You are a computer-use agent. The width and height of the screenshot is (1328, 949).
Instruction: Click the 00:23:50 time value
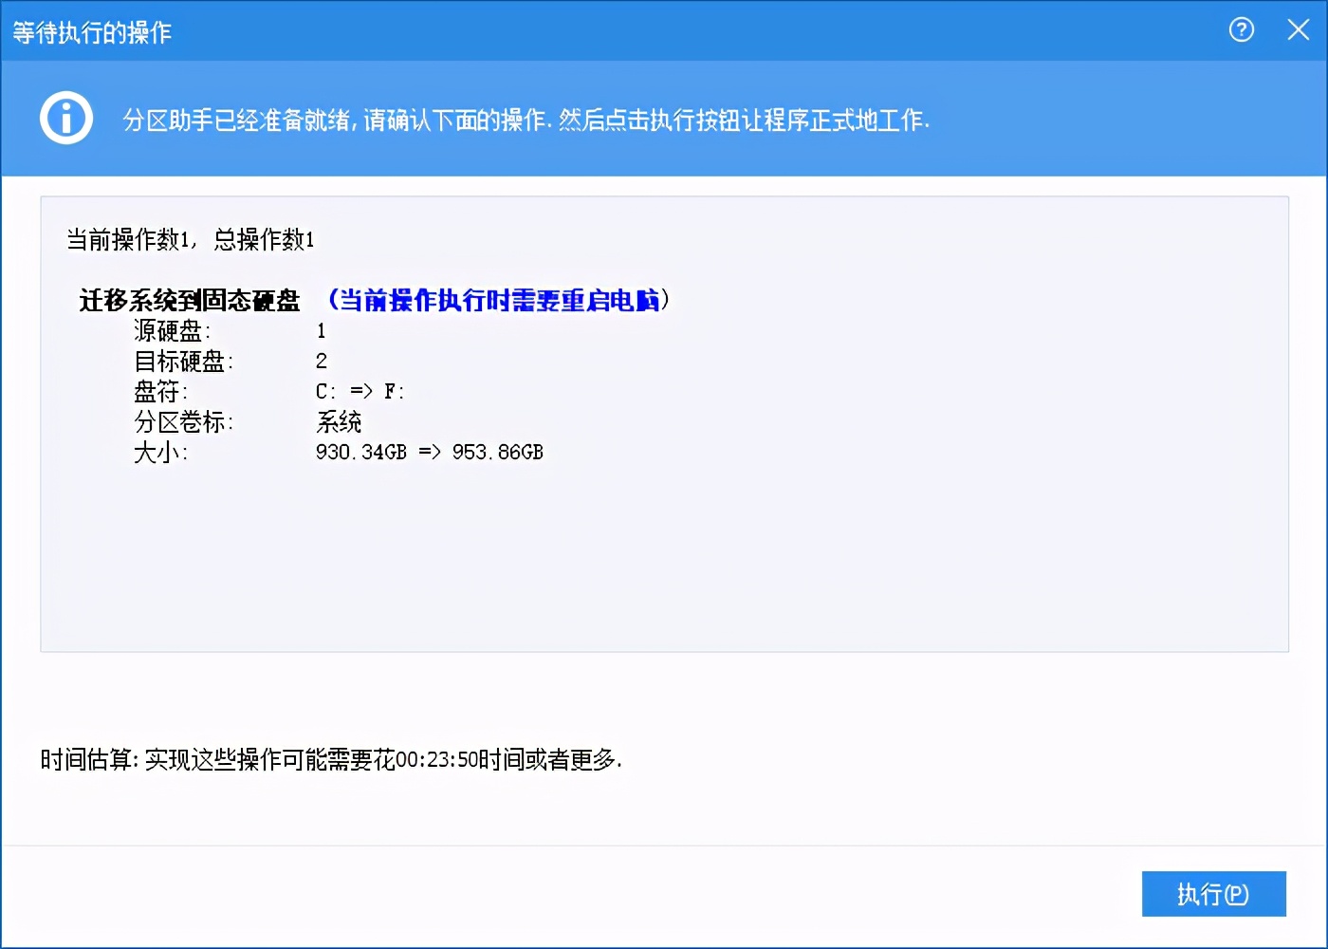point(442,759)
